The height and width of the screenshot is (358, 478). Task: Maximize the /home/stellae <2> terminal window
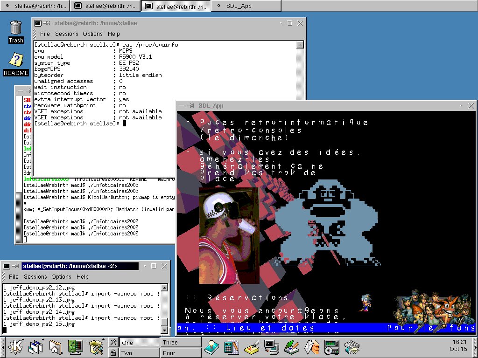coord(154,266)
